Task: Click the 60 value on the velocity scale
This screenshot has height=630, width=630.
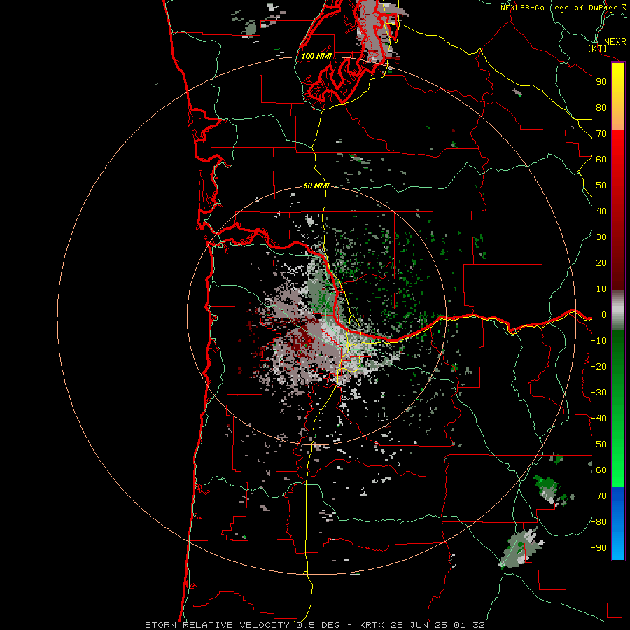Action: point(601,160)
